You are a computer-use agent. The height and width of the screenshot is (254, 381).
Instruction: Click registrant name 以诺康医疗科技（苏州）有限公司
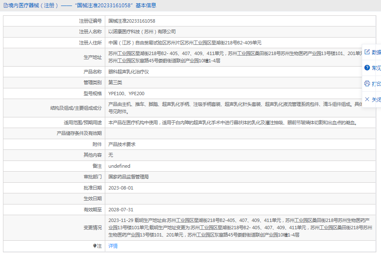tap(142, 32)
